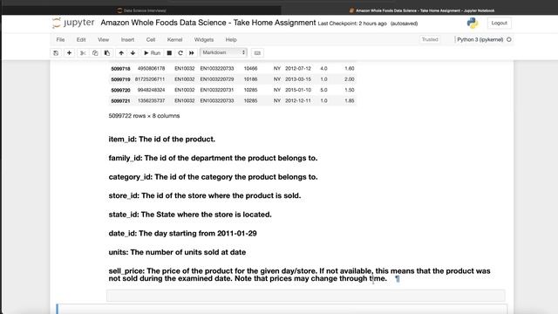Click the empty code cell input field
Screen dimensions: 558x314
(305, 295)
